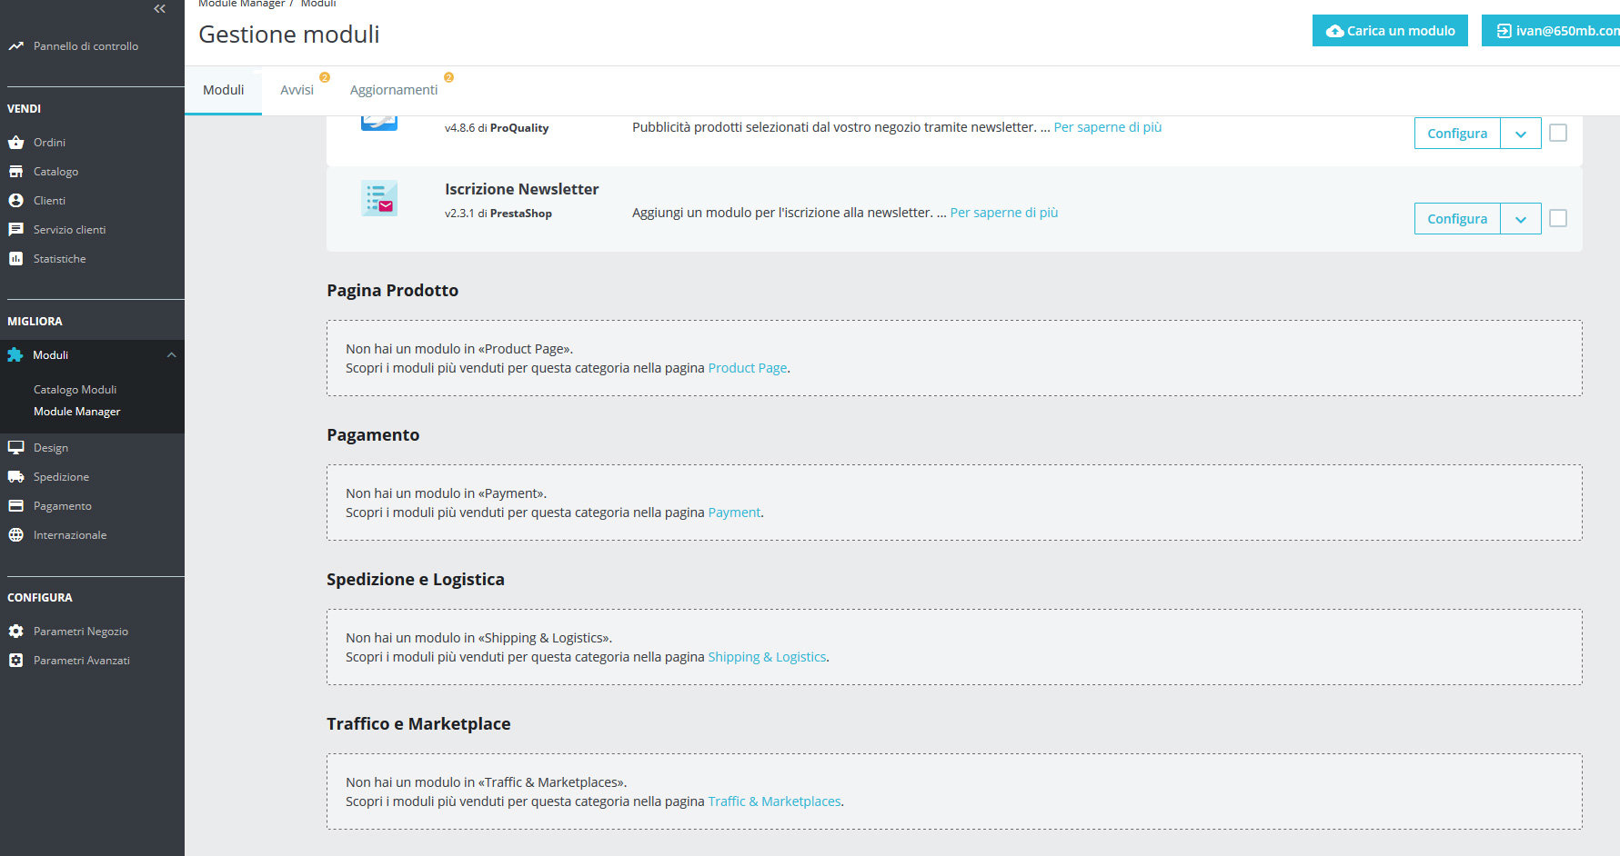Click the Carica un modulo button
This screenshot has width=1620, height=856.
tap(1390, 31)
